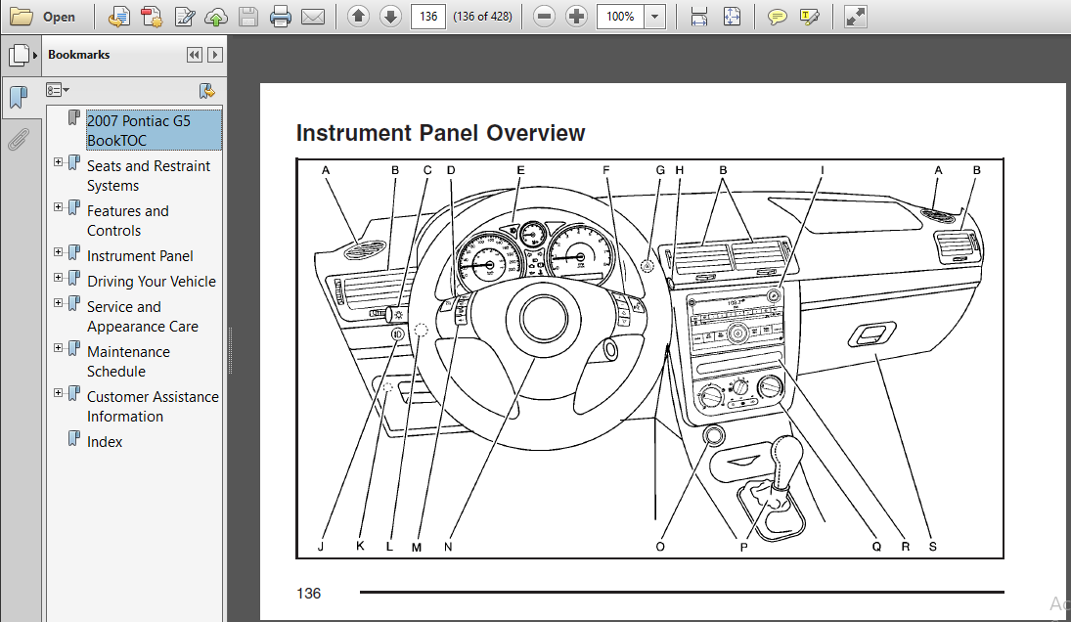Open the zoom level dropdown arrow
The width and height of the screenshot is (1071, 622).
tap(655, 17)
